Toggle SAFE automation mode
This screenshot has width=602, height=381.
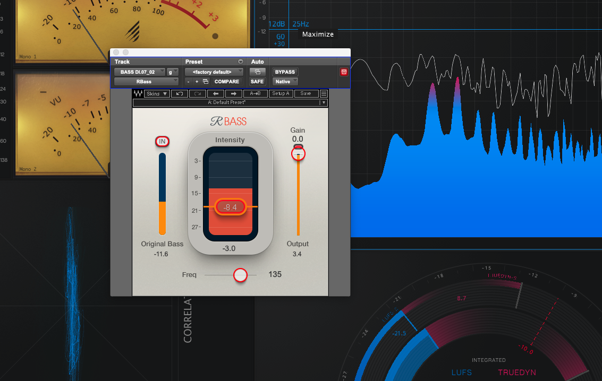coord(257,81)
